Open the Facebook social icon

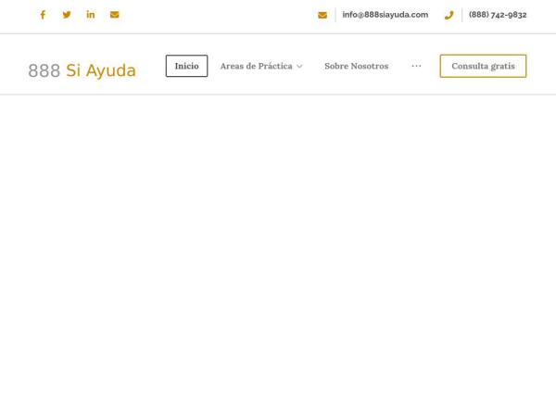[43, 15]
